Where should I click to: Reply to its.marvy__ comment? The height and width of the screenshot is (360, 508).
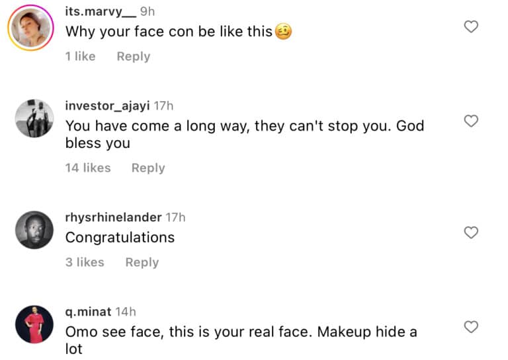click(133, 57)
